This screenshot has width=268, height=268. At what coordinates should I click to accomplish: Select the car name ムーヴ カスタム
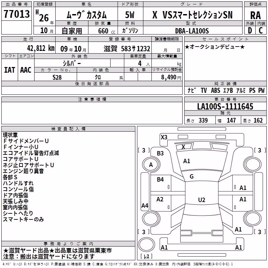[x=86, y=15]
